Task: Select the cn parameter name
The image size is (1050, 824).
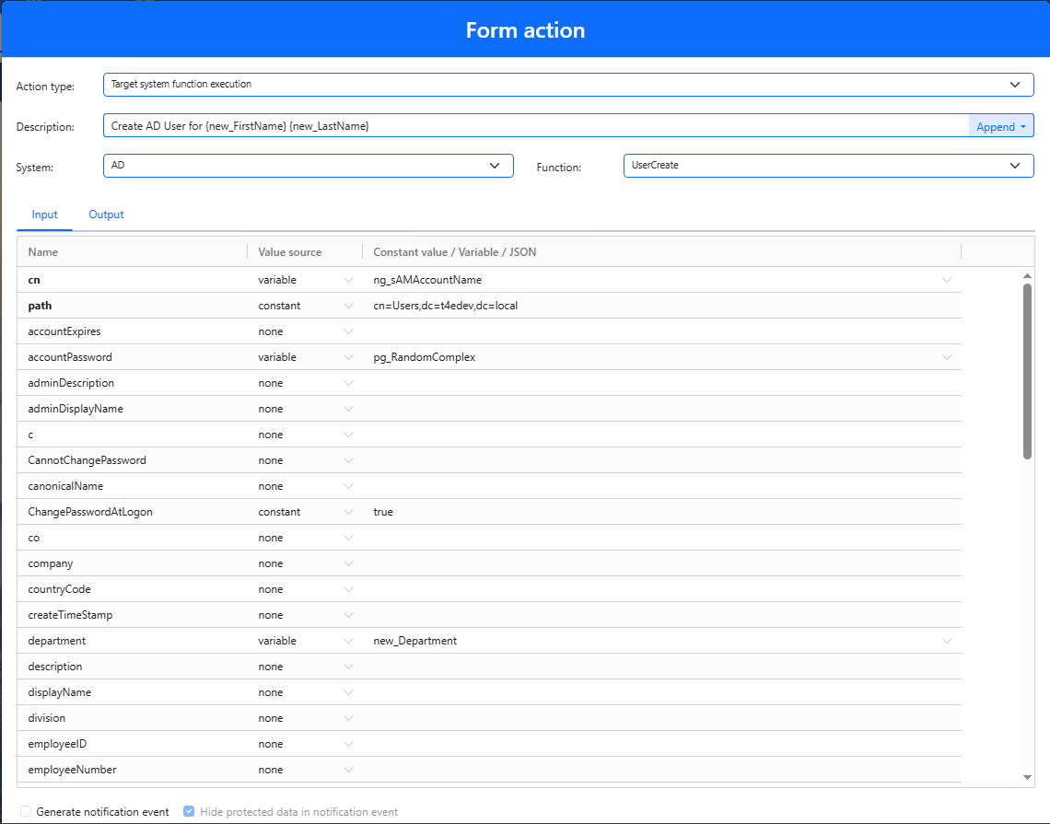Action: pos(34,280)
